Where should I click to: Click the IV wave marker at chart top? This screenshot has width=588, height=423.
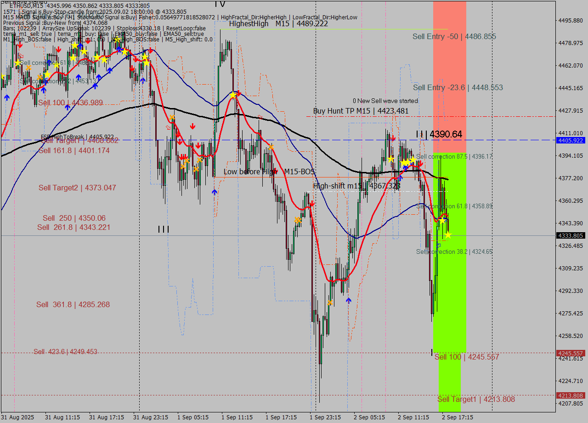[x=220, y=4]
